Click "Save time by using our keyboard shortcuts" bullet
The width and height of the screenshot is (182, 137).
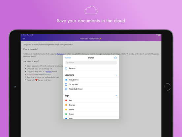pos(43,77)
